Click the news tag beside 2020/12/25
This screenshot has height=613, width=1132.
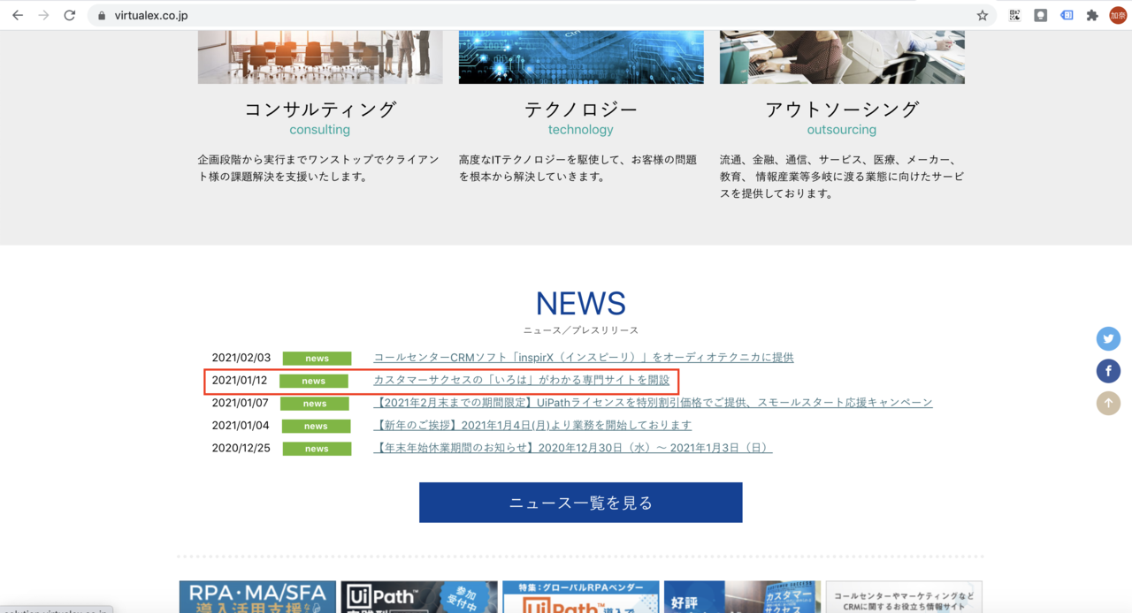tap(317, 449)
